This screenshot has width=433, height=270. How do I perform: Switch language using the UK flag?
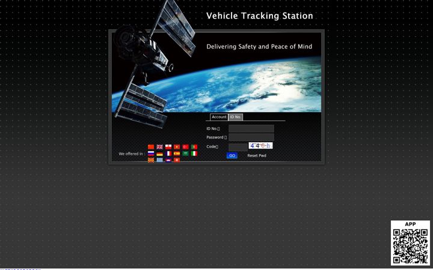pos(159,147)
